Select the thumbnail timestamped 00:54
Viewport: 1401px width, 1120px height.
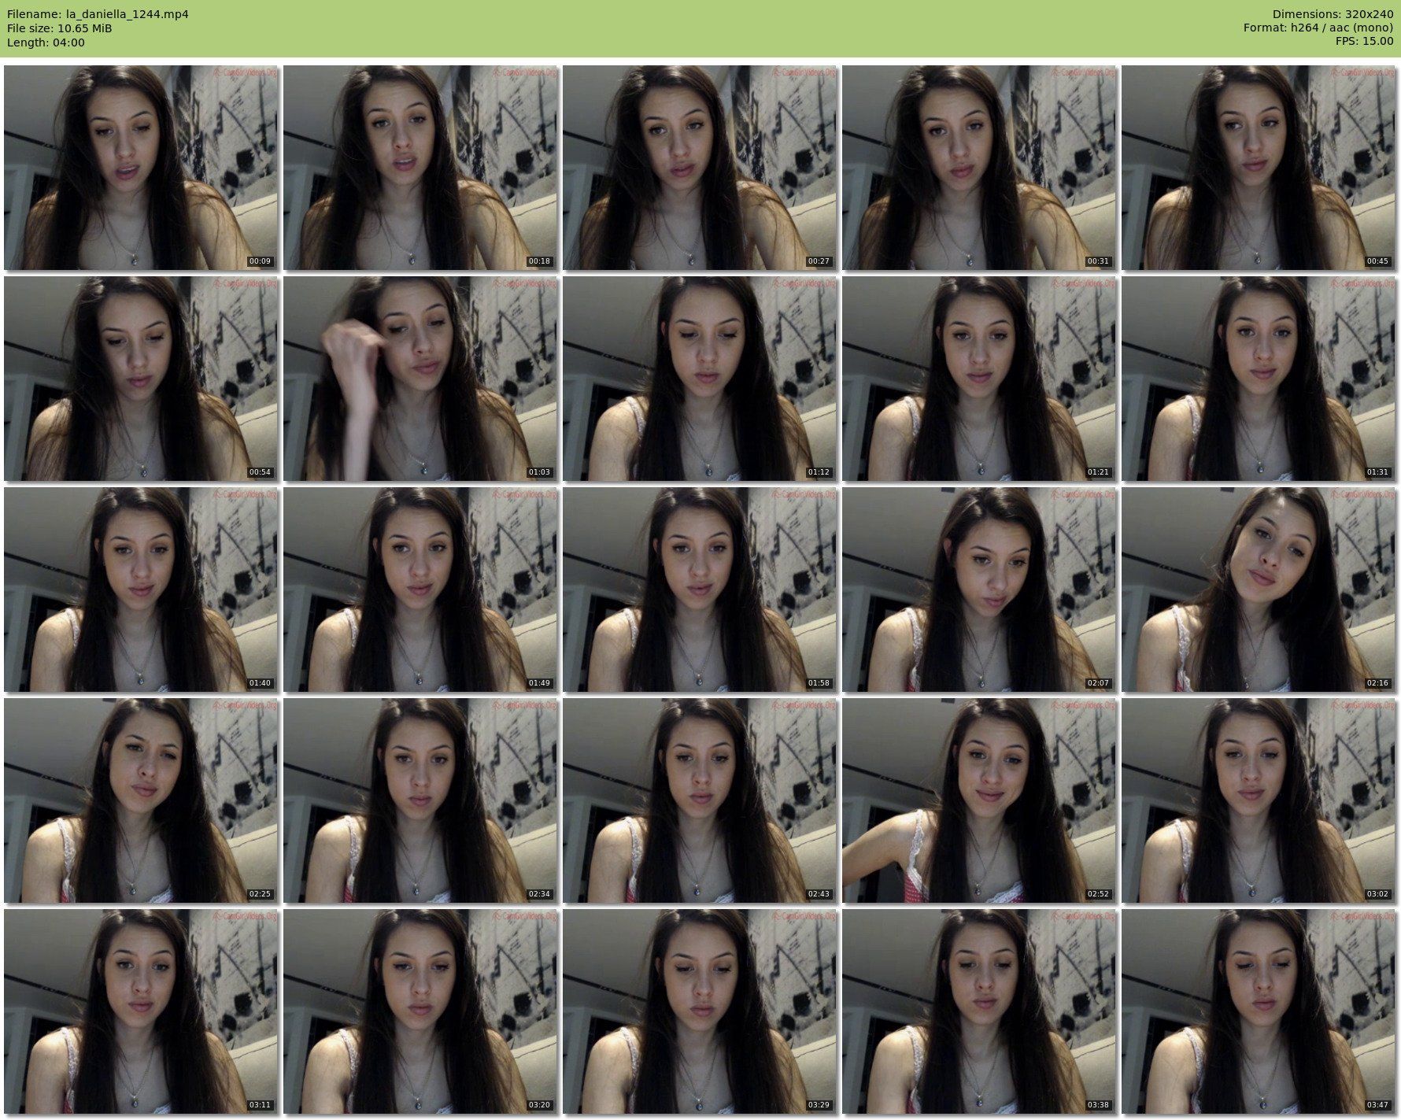(x=141, y=379)
